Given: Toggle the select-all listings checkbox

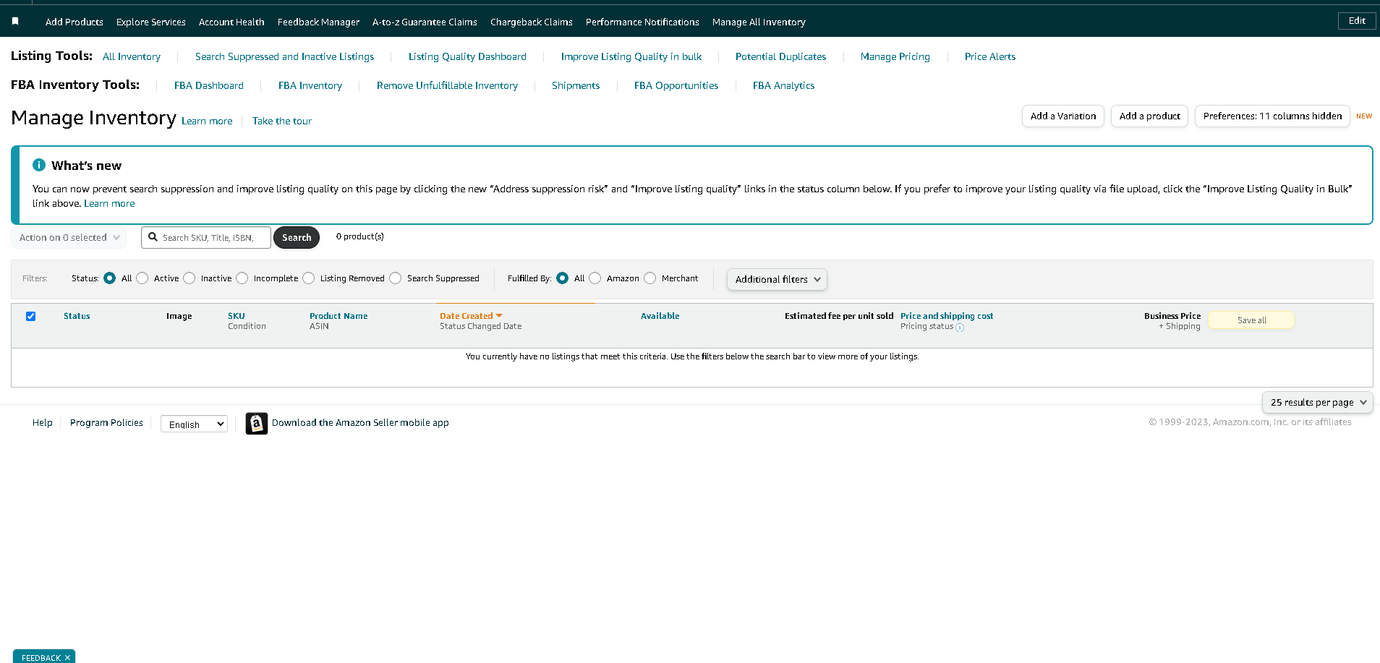Looking at the screenshot, I should [30, 316].
